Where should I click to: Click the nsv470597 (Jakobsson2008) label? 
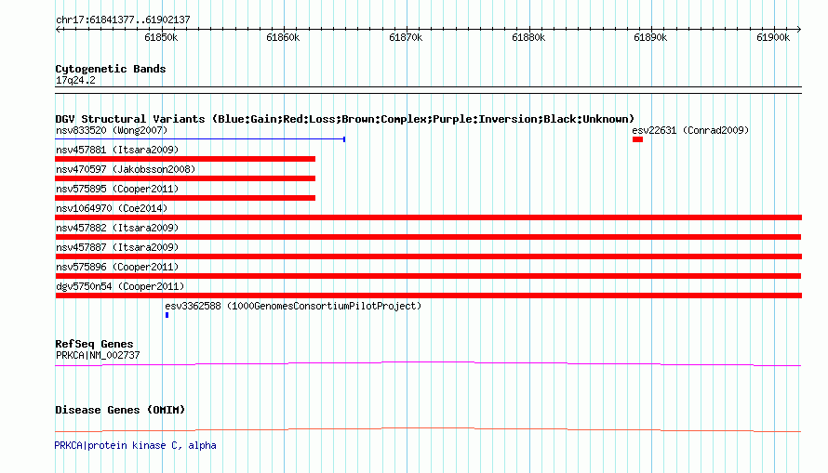click(x=126, y=169)
